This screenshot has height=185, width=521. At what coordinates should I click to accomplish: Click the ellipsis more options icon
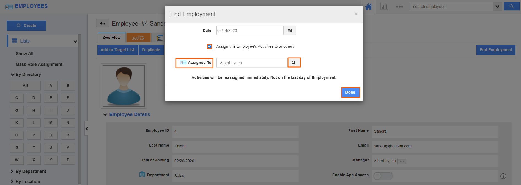click(x=399, y=6)
